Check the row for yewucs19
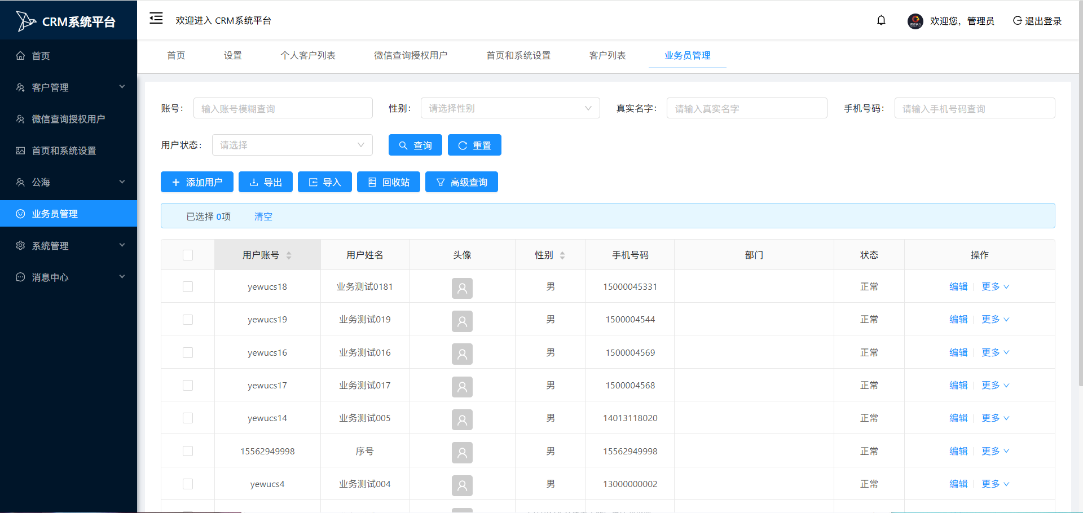1083x513 pixels. coord(188,320)
